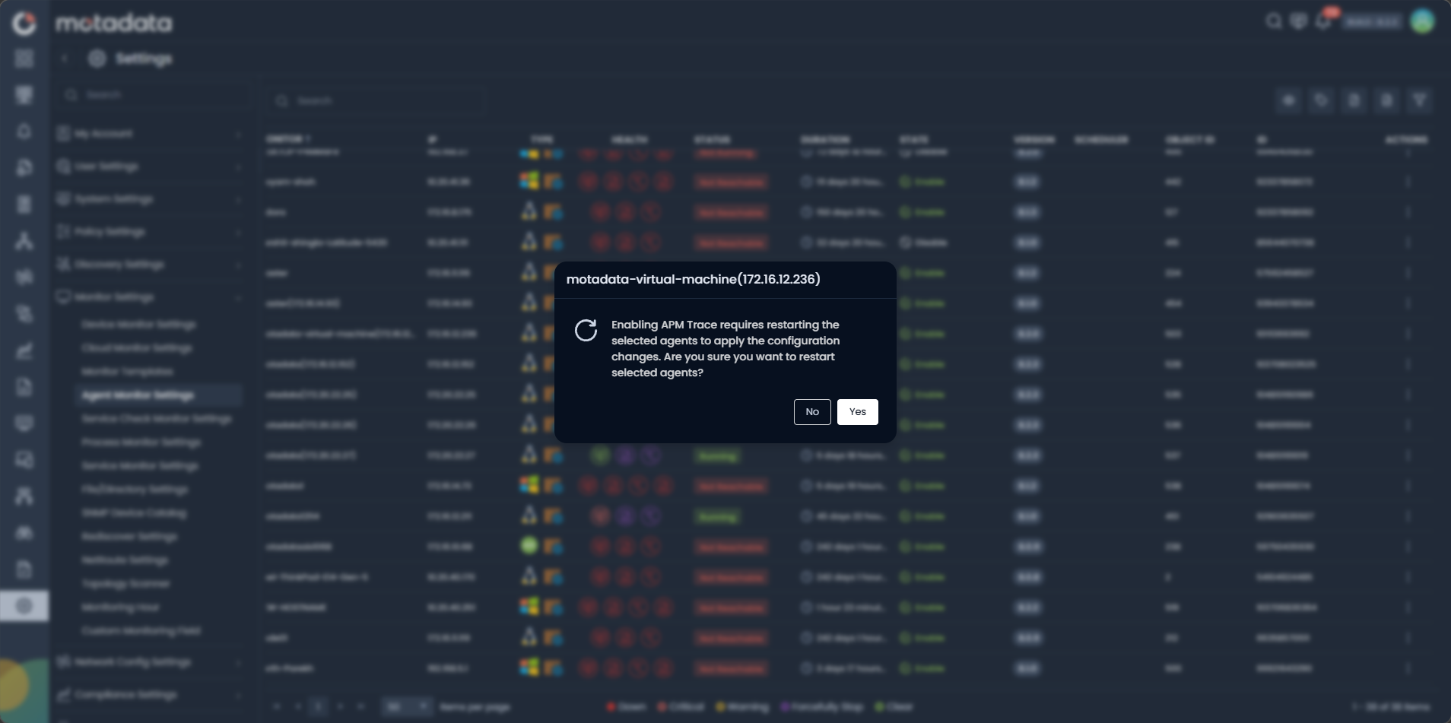Click the "Enabling APM Trace requires restarting" message

click(725, 349)
